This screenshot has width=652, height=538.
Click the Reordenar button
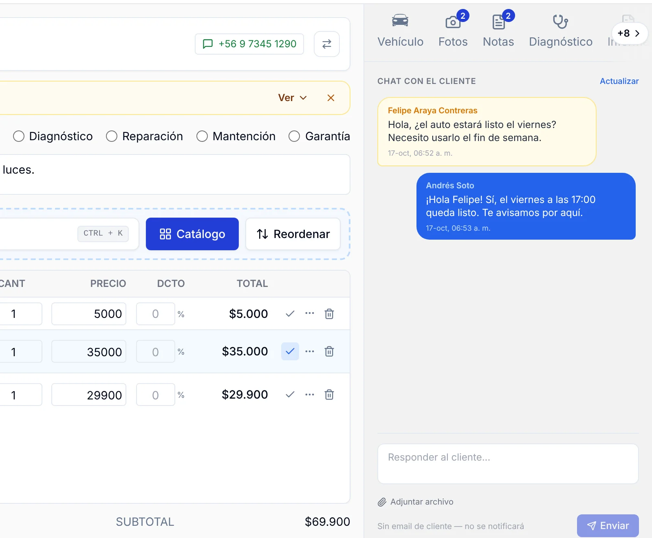click(293, 234)
